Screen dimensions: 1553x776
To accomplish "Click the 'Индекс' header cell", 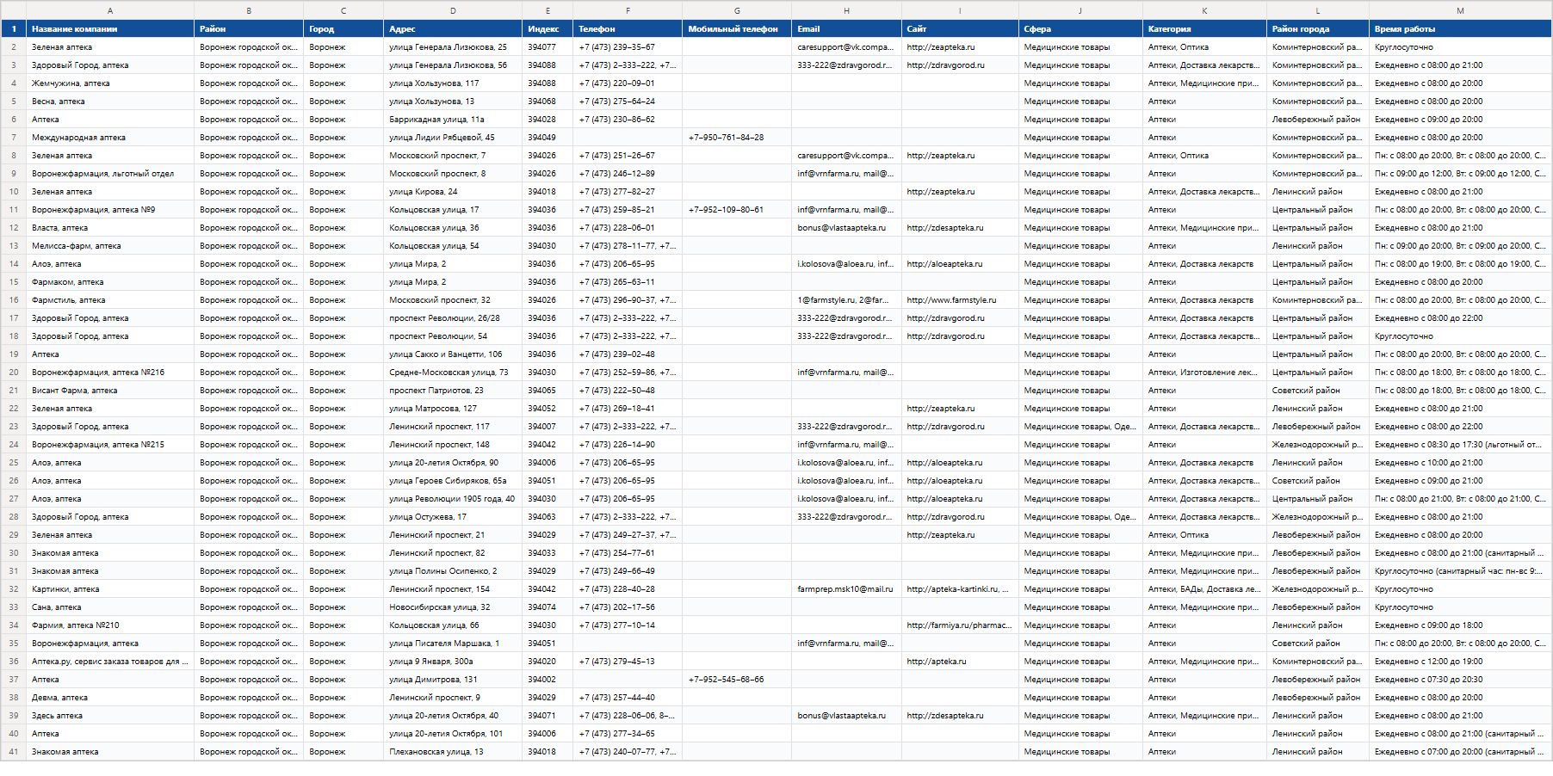I will point(548,29).
